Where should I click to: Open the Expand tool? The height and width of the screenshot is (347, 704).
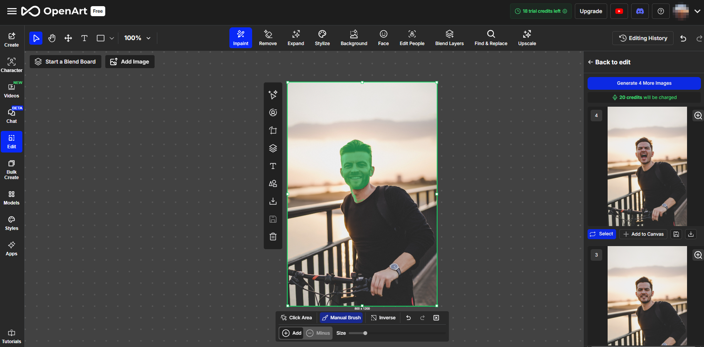[x=296, y=38]
